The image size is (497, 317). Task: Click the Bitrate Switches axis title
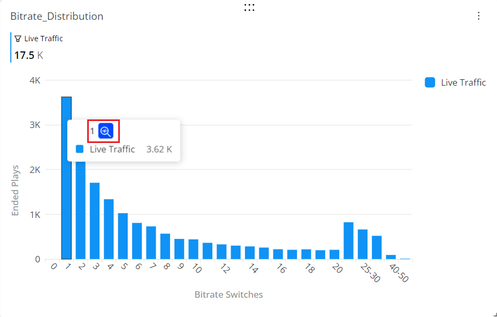coord(228,295)
